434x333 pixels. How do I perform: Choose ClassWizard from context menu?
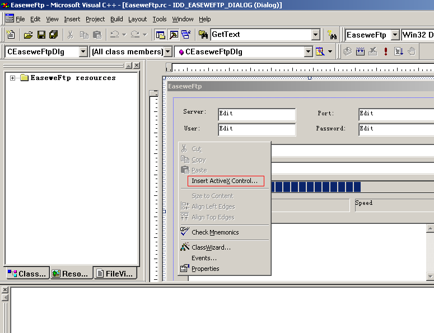225,247
